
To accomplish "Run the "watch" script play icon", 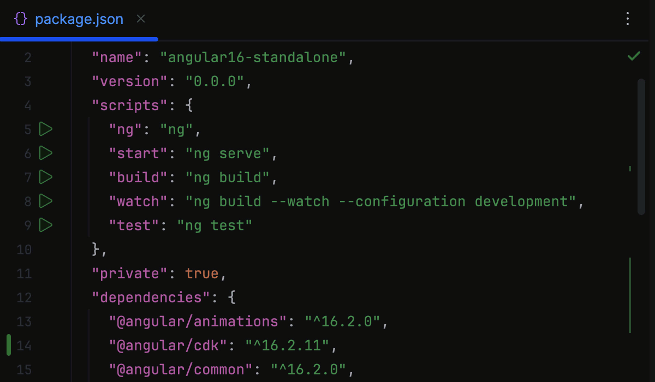I will click(x=46, y=201).
